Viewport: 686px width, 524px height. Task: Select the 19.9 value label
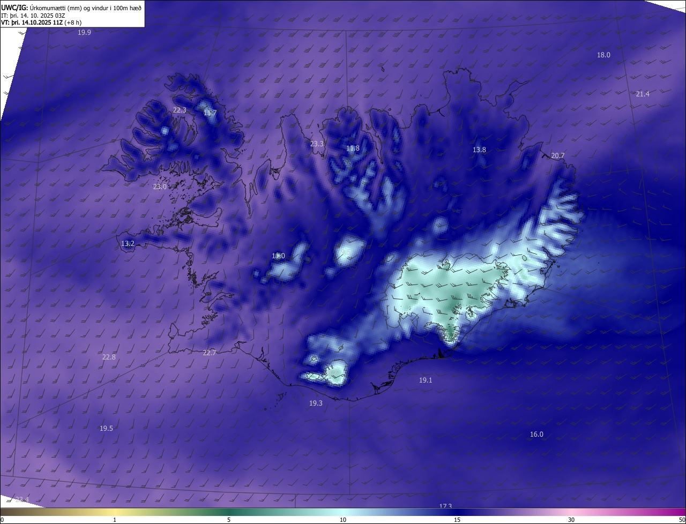[x=84, y=33]
